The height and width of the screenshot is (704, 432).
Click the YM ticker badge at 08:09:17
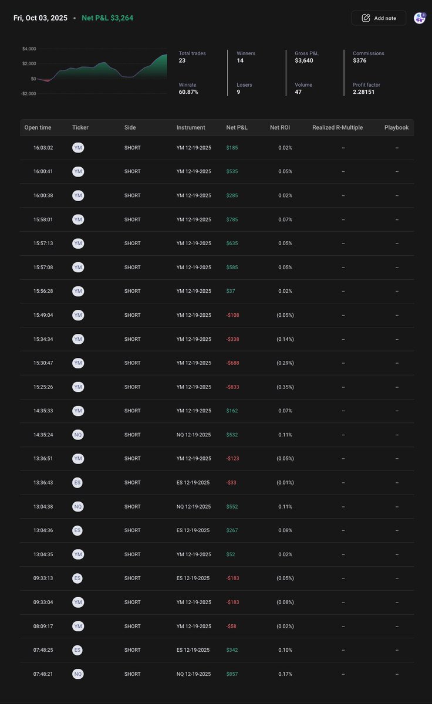pos(78,627)
